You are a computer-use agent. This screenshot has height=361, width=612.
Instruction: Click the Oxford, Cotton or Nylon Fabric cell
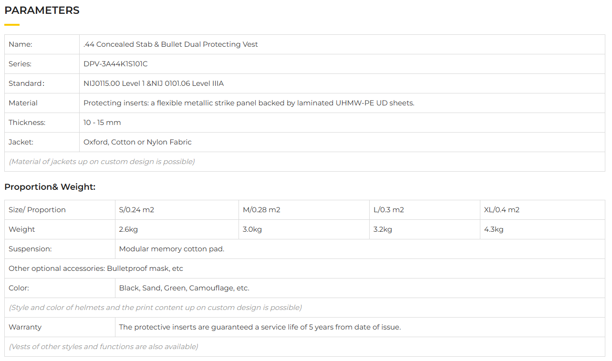(137, 142)
